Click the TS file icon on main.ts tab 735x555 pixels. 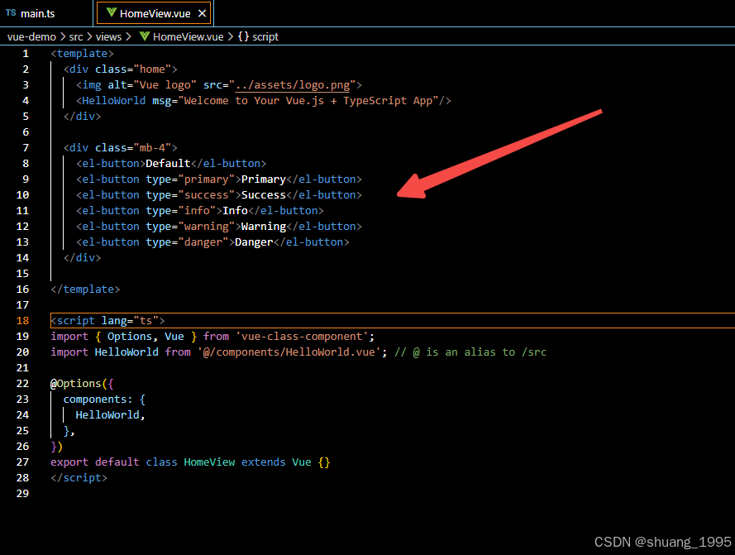pos(11,13)
